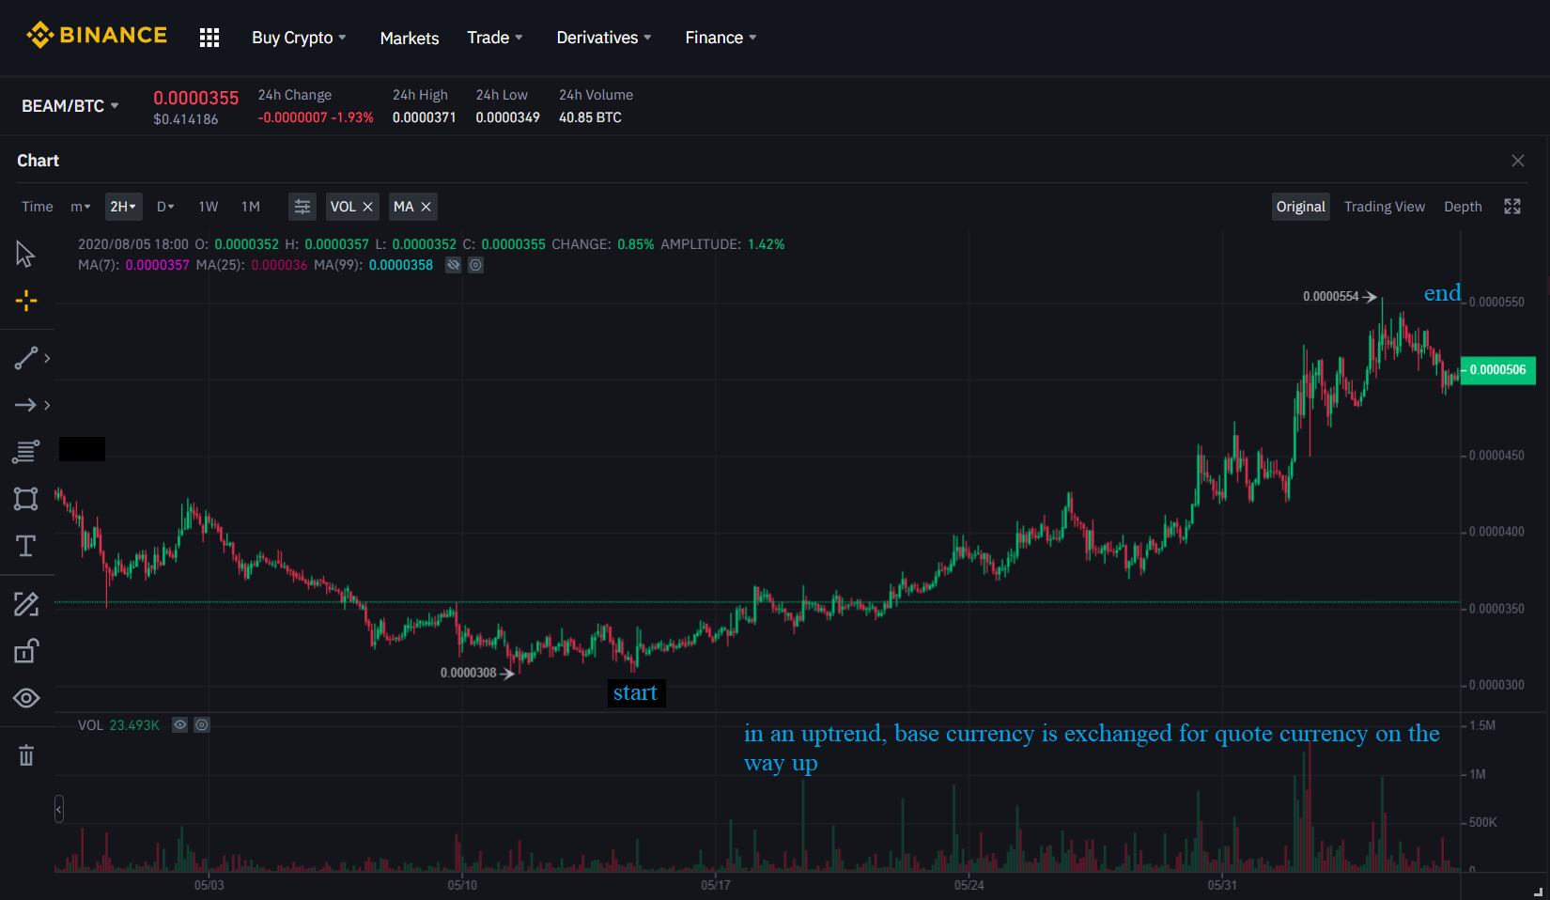Image resolution: width=1550 pixels, height=900 pixels.
Task: Click the MA(7) value 0.0000357
Action: [158, 265]
